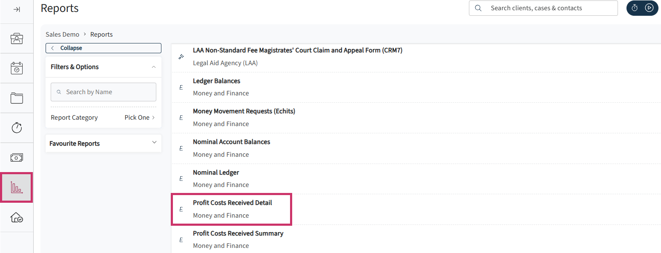Go to Sales Demo breadcrumb
The height and width of the screenshot is (253, 661).
click(x=63, y=34)
